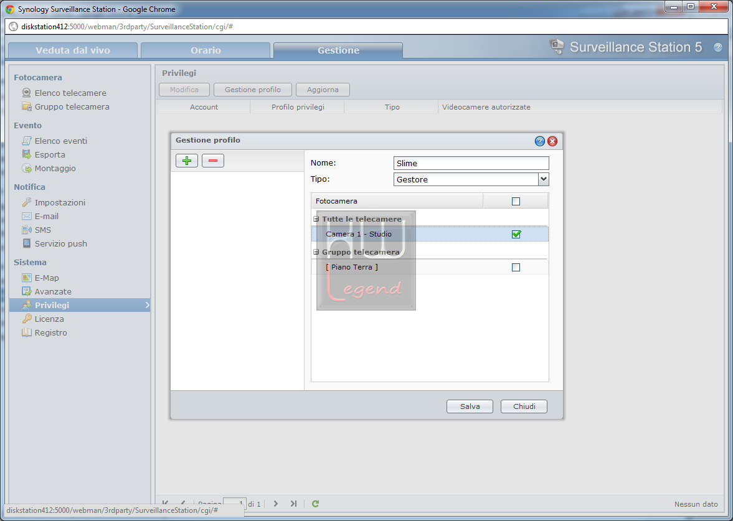Switch to Orario tab
733x521 pixels.
(206, 50)
